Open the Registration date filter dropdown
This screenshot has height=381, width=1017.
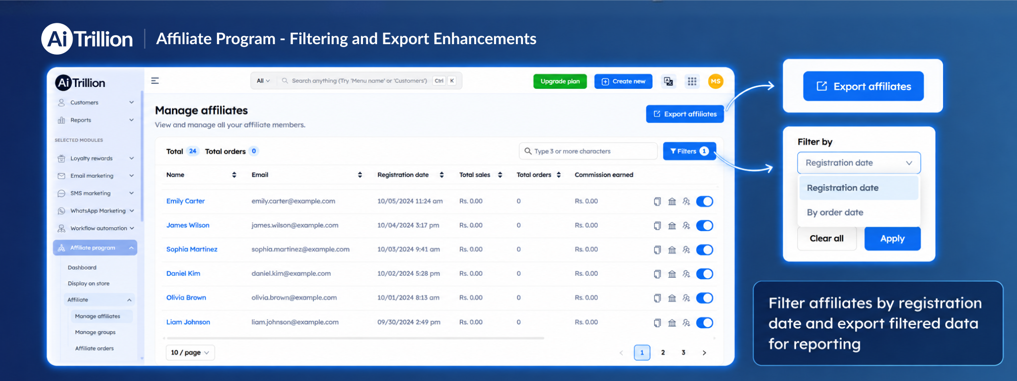pos(859,163)
